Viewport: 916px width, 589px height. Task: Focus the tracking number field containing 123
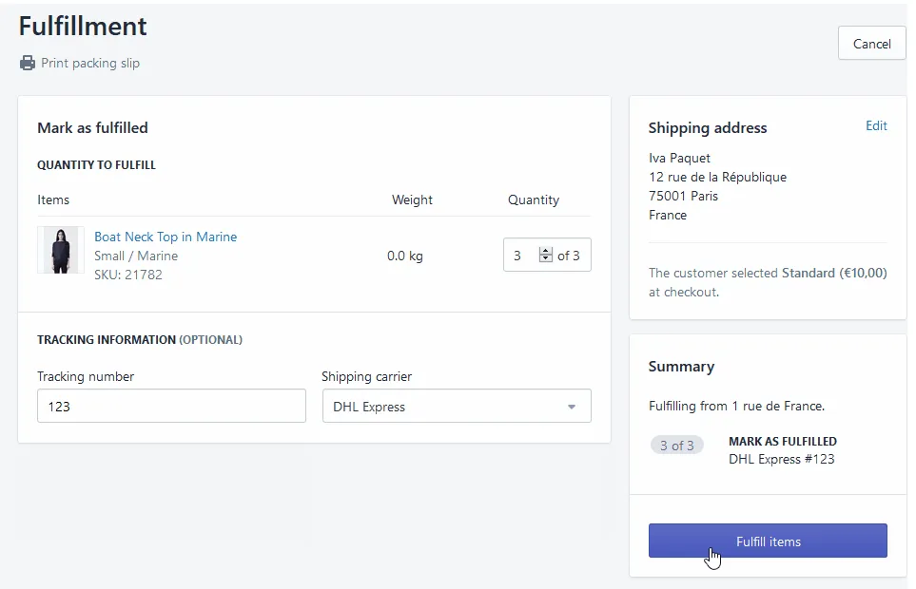coord(172,406)
